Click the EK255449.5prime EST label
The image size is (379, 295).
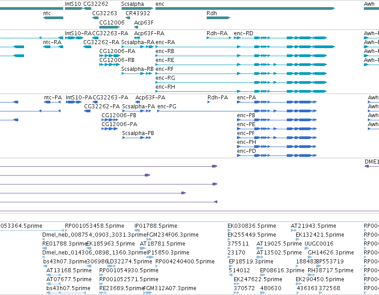pyautogui.click(x=252, y=235)
